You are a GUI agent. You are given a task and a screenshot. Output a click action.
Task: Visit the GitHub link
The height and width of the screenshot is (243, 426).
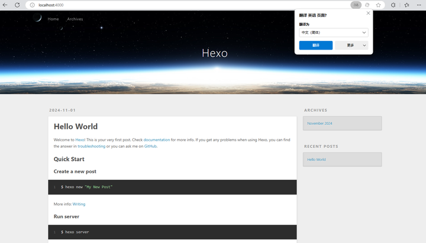pos(150,146)
